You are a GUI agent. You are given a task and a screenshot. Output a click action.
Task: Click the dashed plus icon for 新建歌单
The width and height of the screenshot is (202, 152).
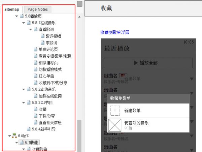[x=115, y=111]
